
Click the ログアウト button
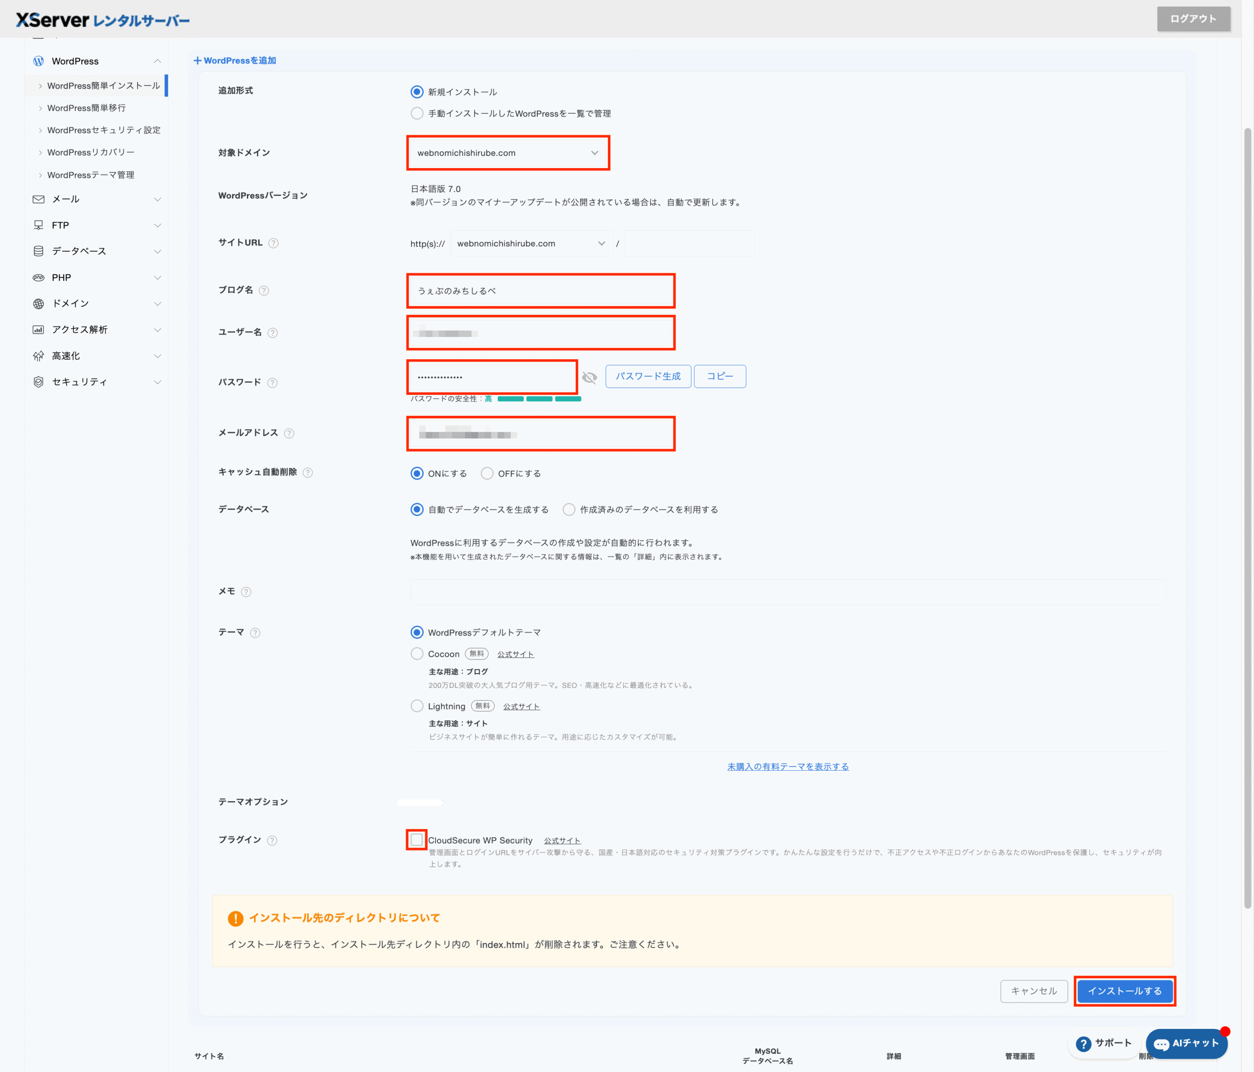1193,19
